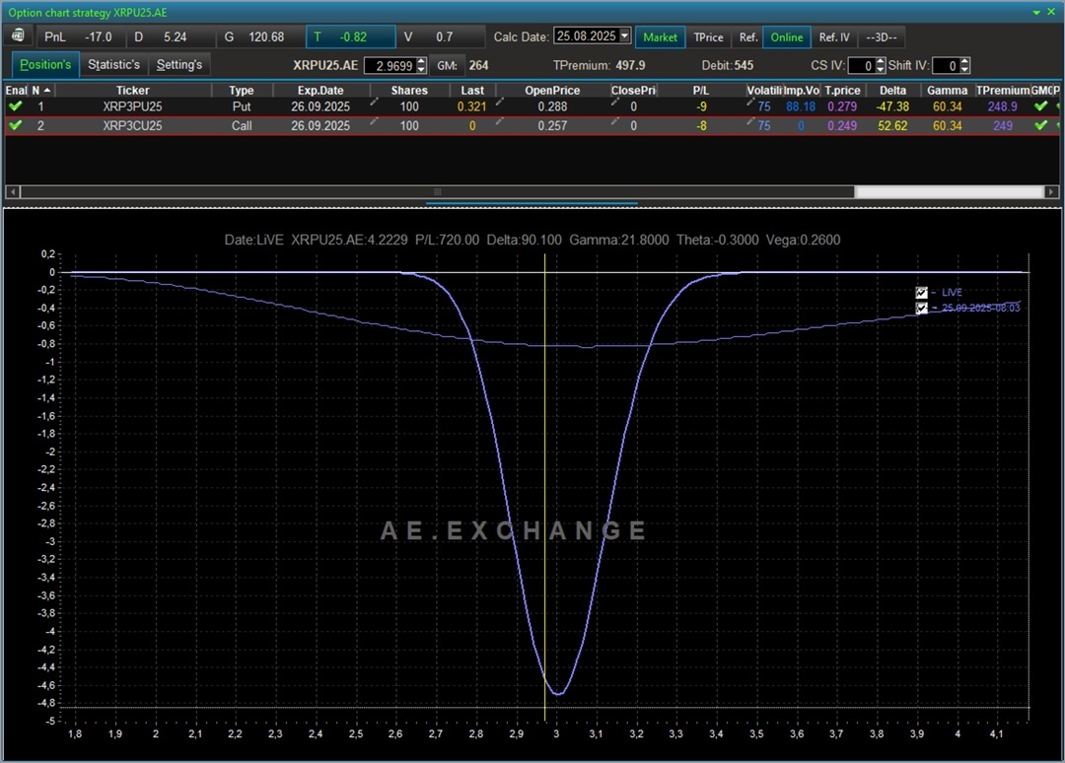Click the Shares edit pencil in XRP3PU25 row
The image size is (1065, 763).
click(375, 102)
